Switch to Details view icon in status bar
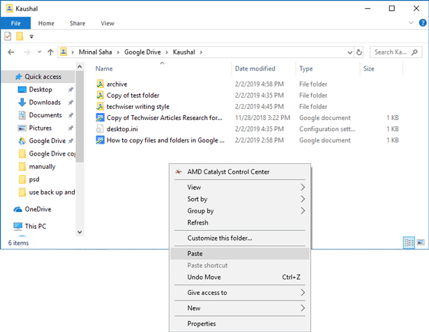 tap(409, 243)
